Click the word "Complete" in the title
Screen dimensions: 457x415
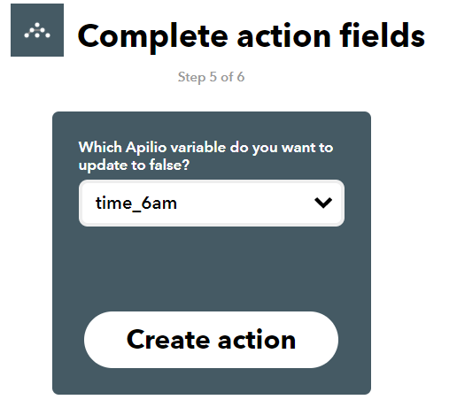click(x=152, y=37)
